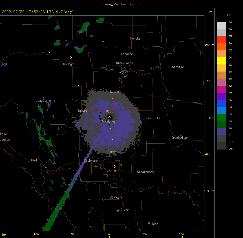
Task: Click the Stettler city label
Action: pos(179,67)
